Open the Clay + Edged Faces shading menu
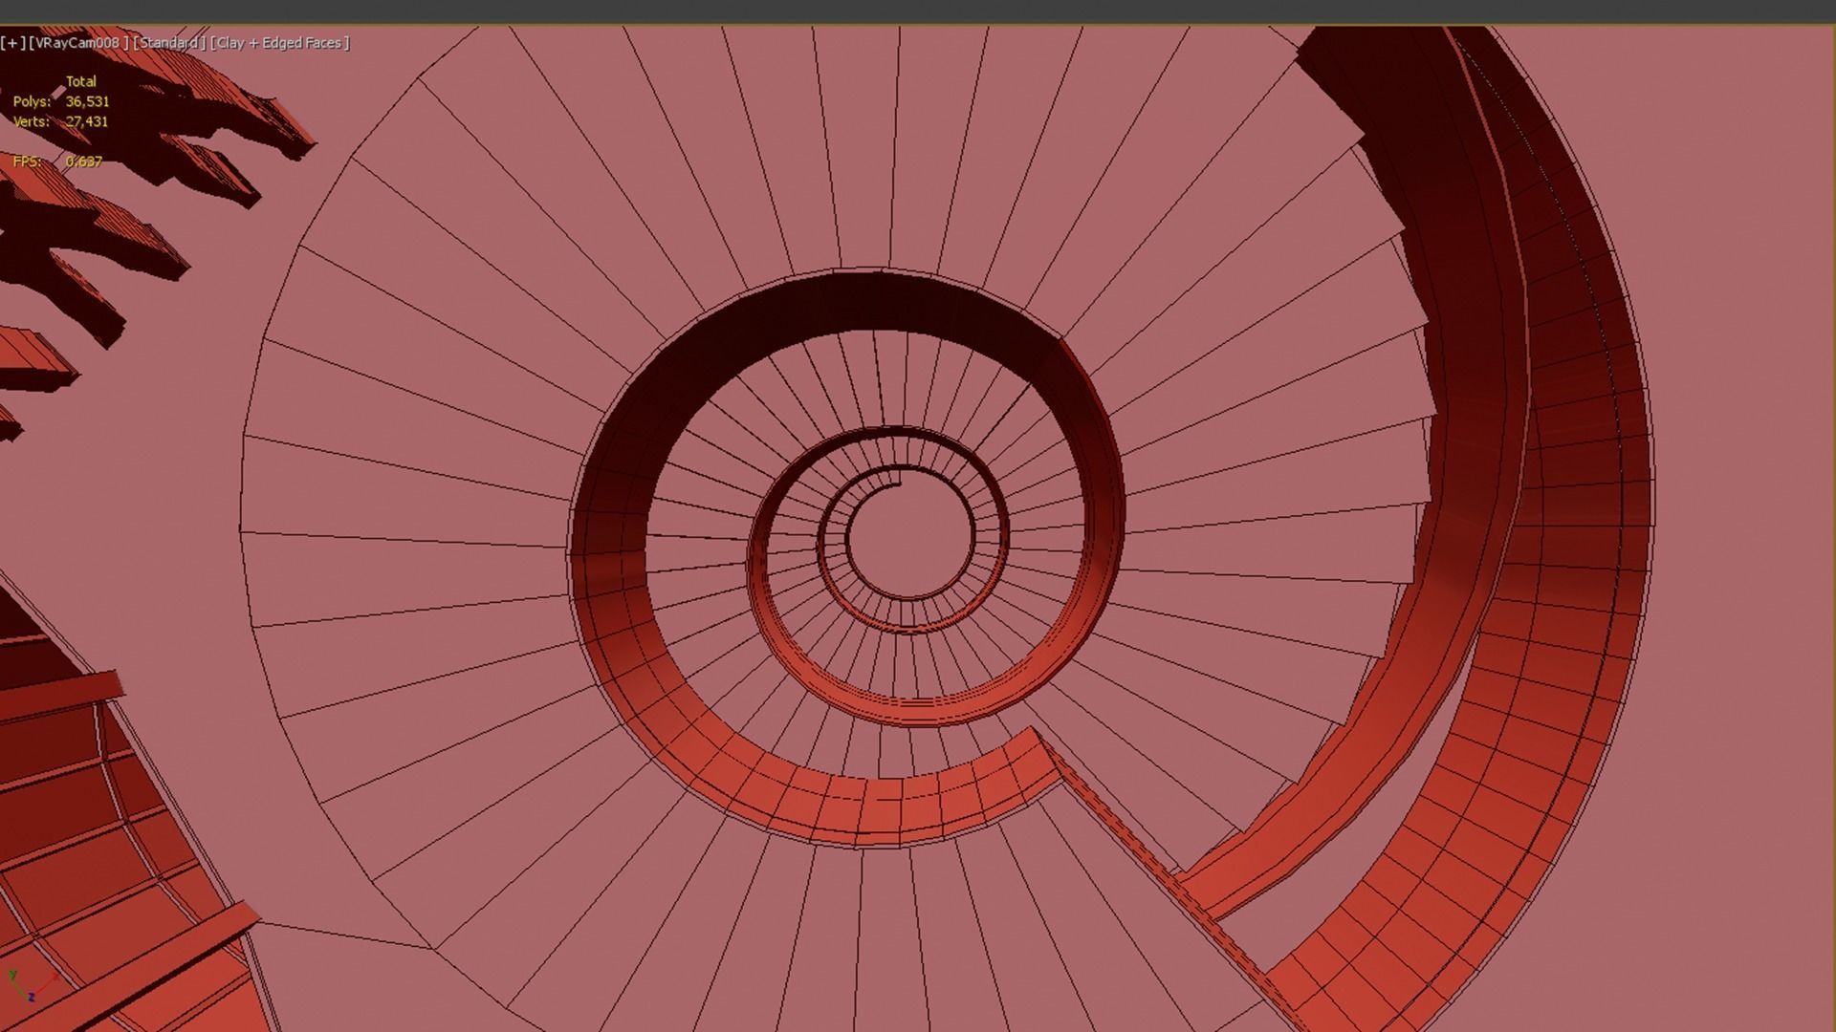1836x1032 pixels. pyautogui.click(x=279, y=43)
